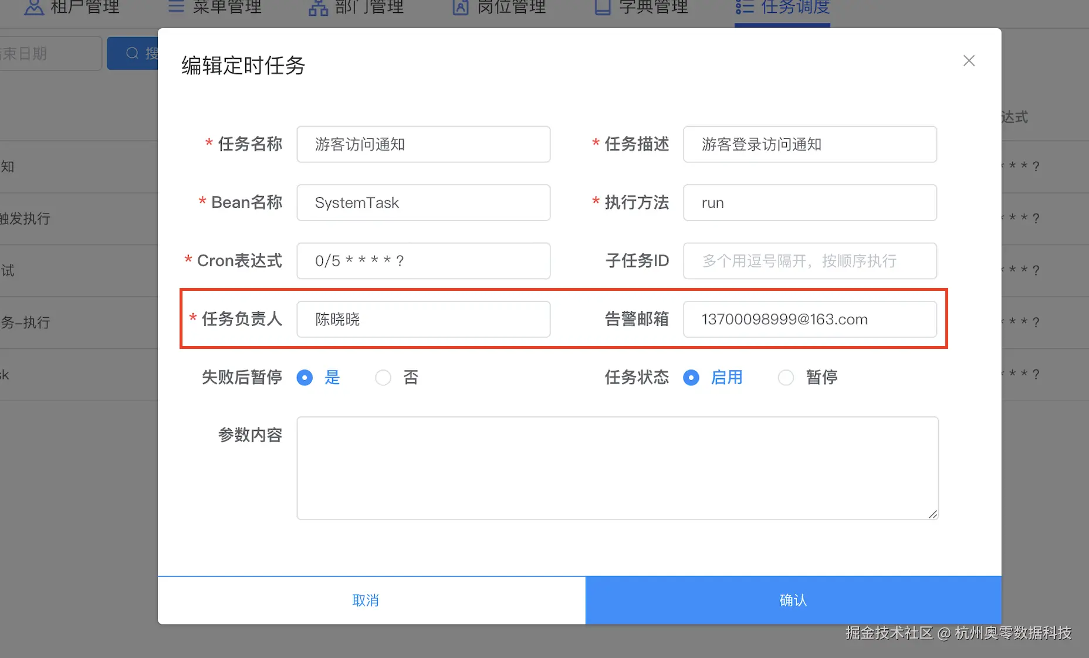Click the 任务名称 input showing 游客访问通知

point(423,144)
